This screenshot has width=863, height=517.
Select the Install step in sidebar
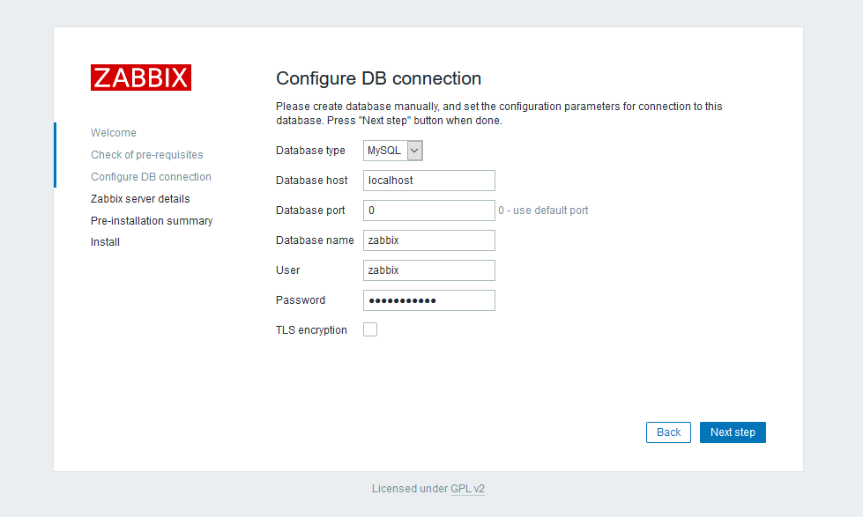(x=105, y=242)
